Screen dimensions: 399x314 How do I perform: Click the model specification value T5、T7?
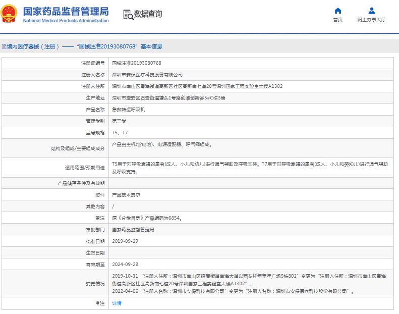(x=120, y=133)
